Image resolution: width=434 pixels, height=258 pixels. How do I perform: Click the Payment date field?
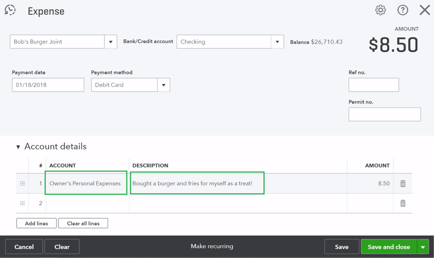click(x=48, y=85)
